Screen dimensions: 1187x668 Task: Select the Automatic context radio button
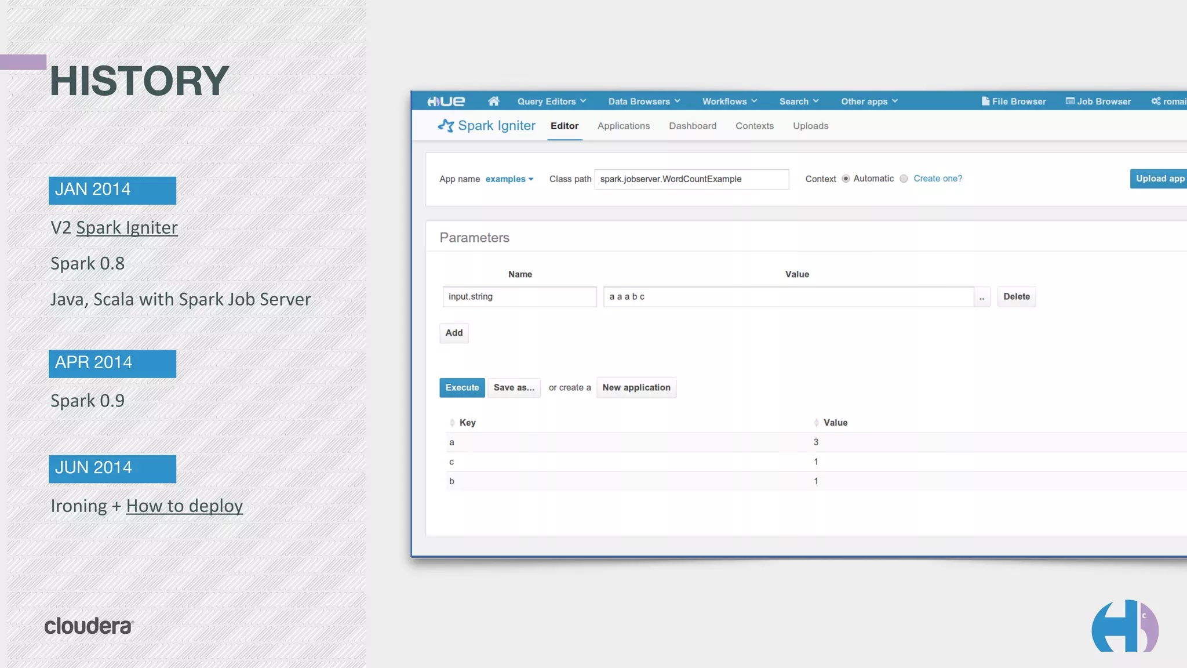tap(846, 179)
